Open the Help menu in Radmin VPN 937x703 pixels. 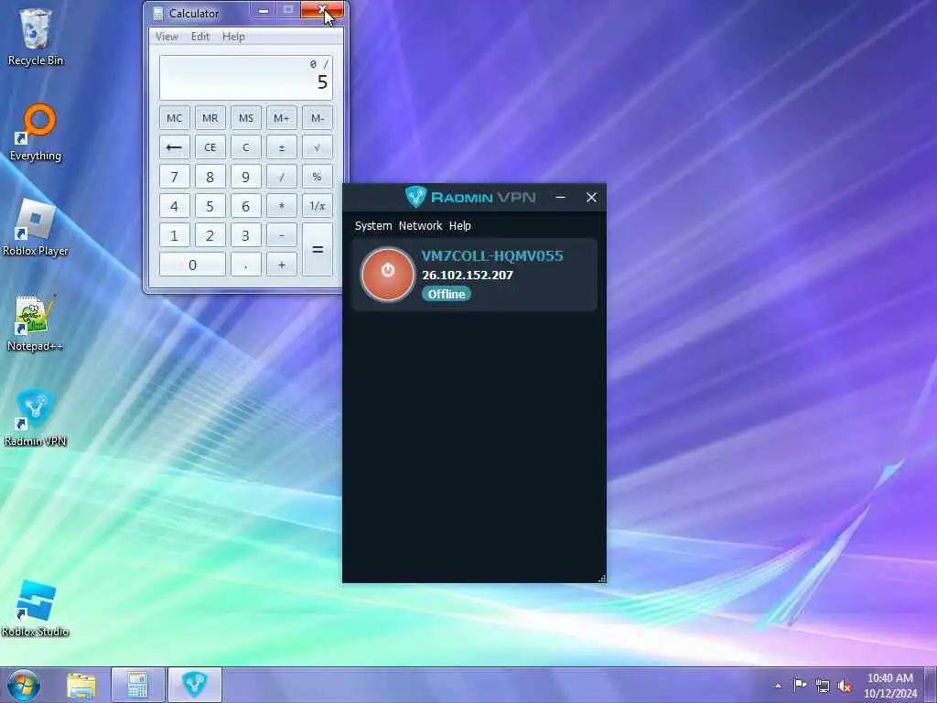[459, 226]
